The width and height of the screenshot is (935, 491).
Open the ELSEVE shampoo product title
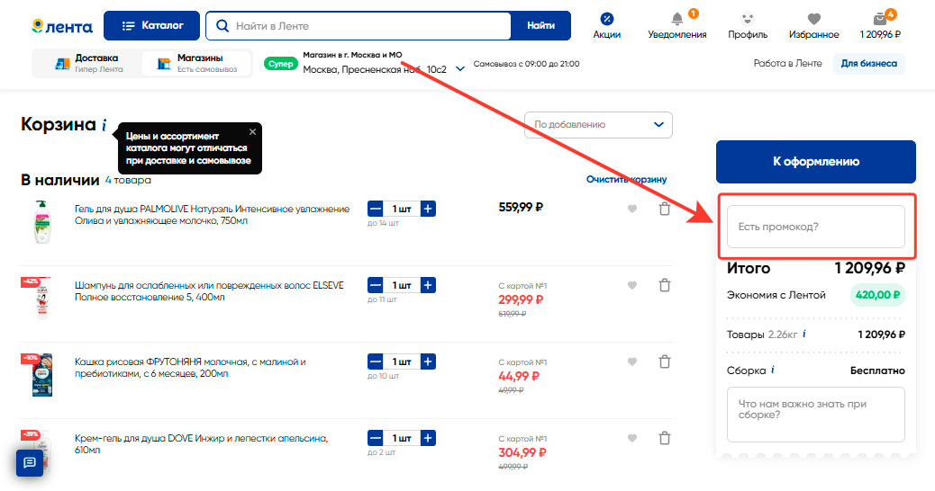click(x=209, y=291)
